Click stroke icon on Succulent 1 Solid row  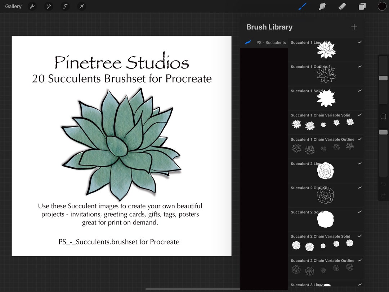[x=359, y=91]
